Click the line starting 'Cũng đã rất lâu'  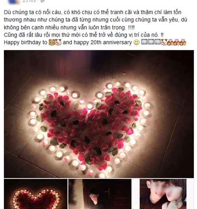83,35
